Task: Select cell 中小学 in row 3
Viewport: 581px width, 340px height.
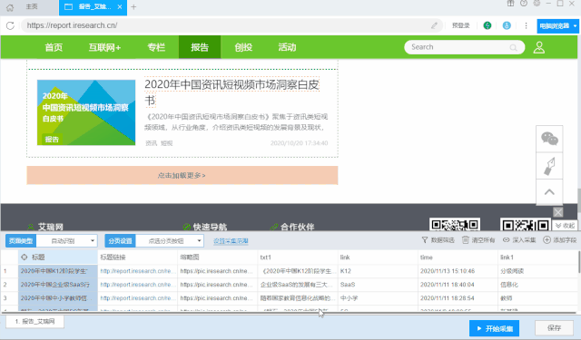Action: tap(378, 297)
